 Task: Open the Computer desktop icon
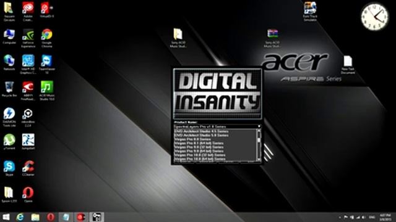click(9, 36)
